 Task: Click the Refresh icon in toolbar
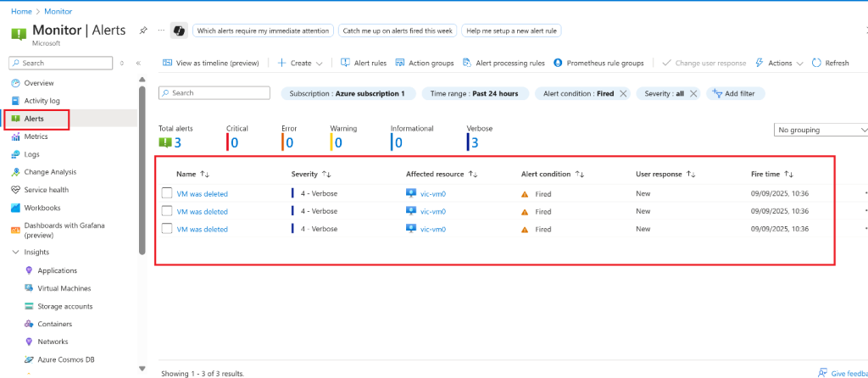pyautogui.click(x=816, y=63)
